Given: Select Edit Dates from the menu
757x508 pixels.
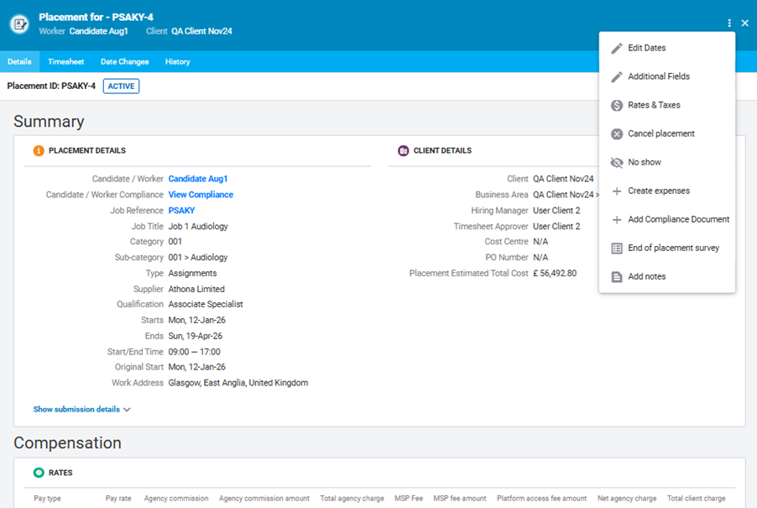Looking at the screenshot, I should pos(666,48).
